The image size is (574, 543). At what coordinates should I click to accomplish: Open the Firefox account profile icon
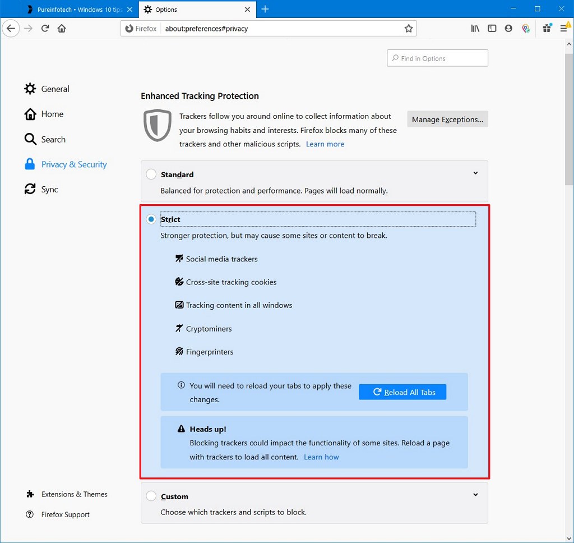508,28
